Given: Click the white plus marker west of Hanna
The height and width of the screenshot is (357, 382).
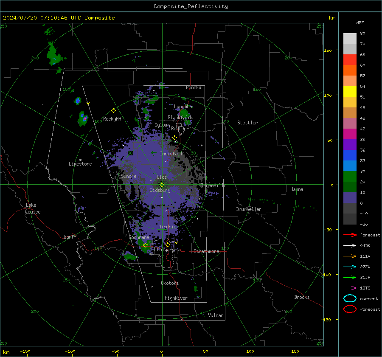Looking at the screenshot, I should tap(240, 171).
